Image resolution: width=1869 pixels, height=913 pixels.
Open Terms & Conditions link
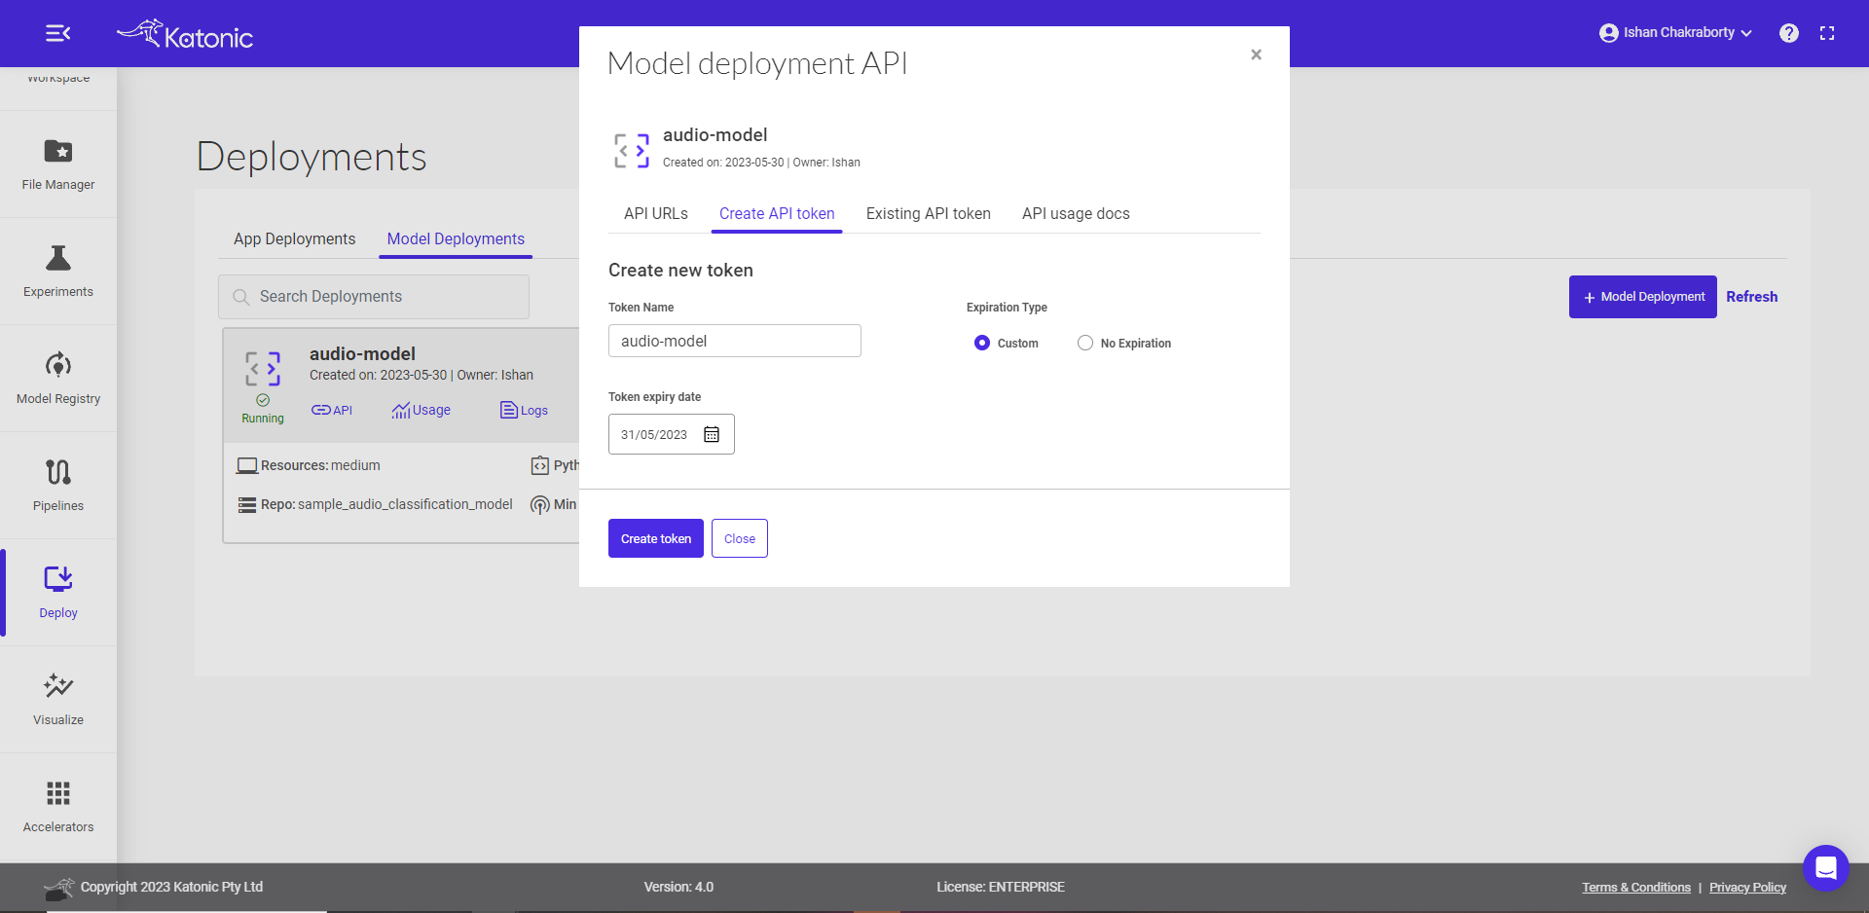coord(1636,888)
